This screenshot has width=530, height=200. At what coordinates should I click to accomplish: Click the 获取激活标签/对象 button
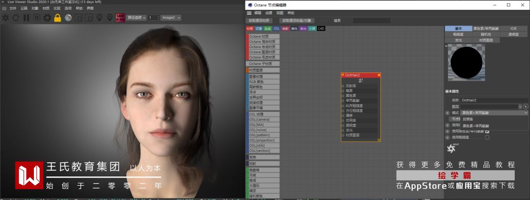click(297, 21)
